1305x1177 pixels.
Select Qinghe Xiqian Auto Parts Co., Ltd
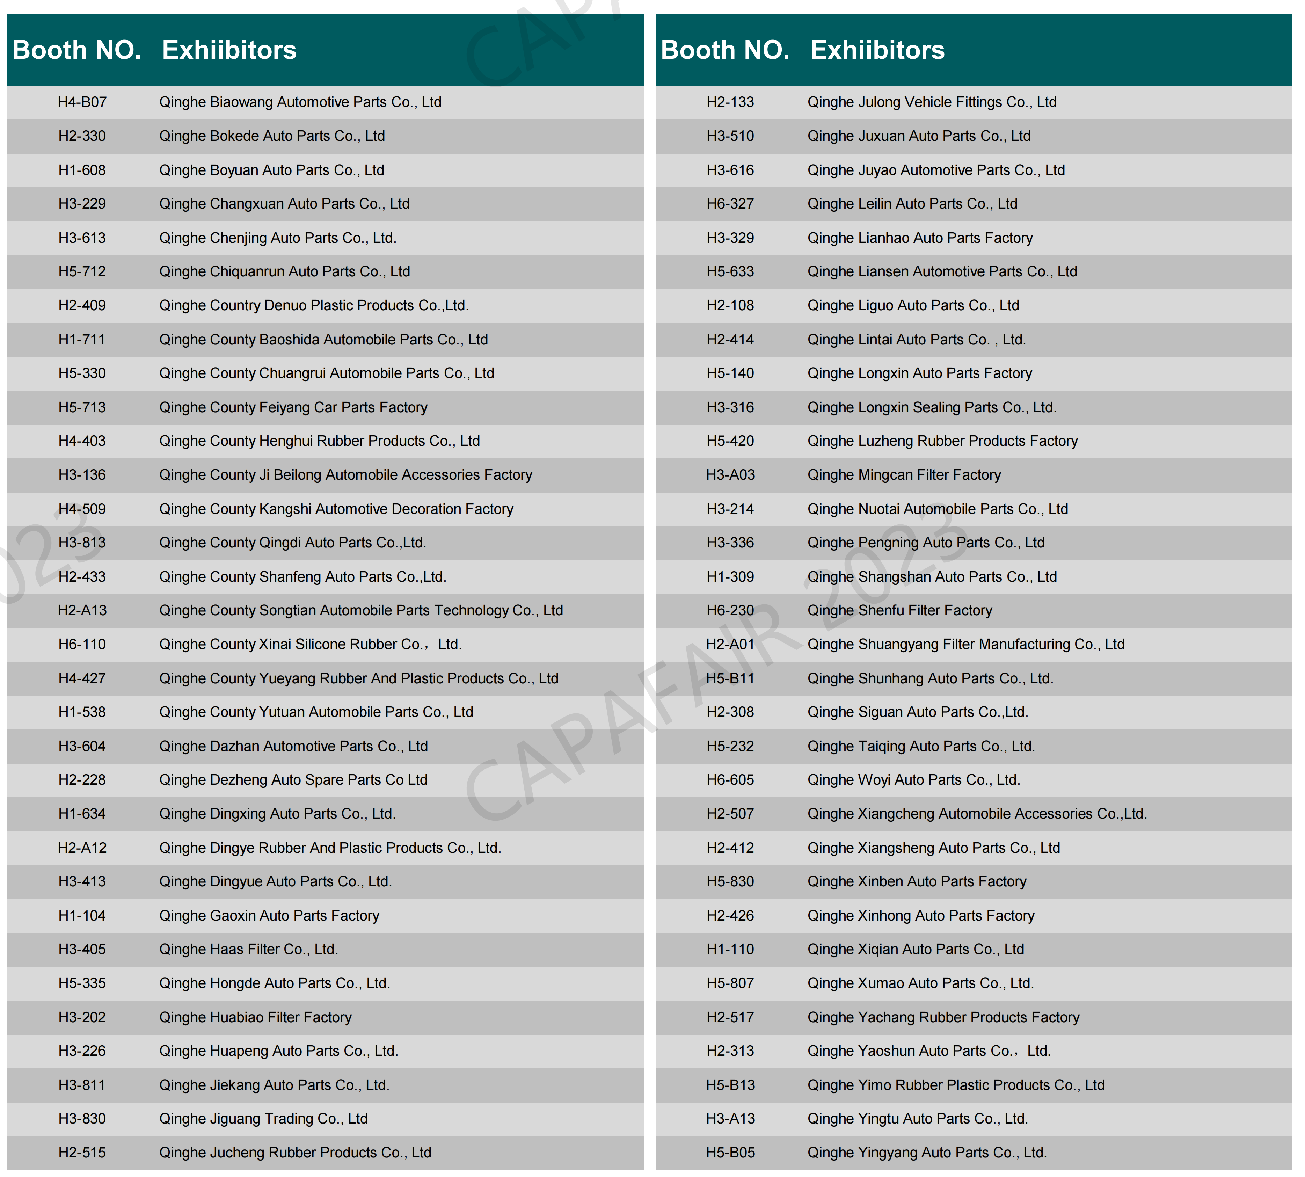(x=916, y=949)
